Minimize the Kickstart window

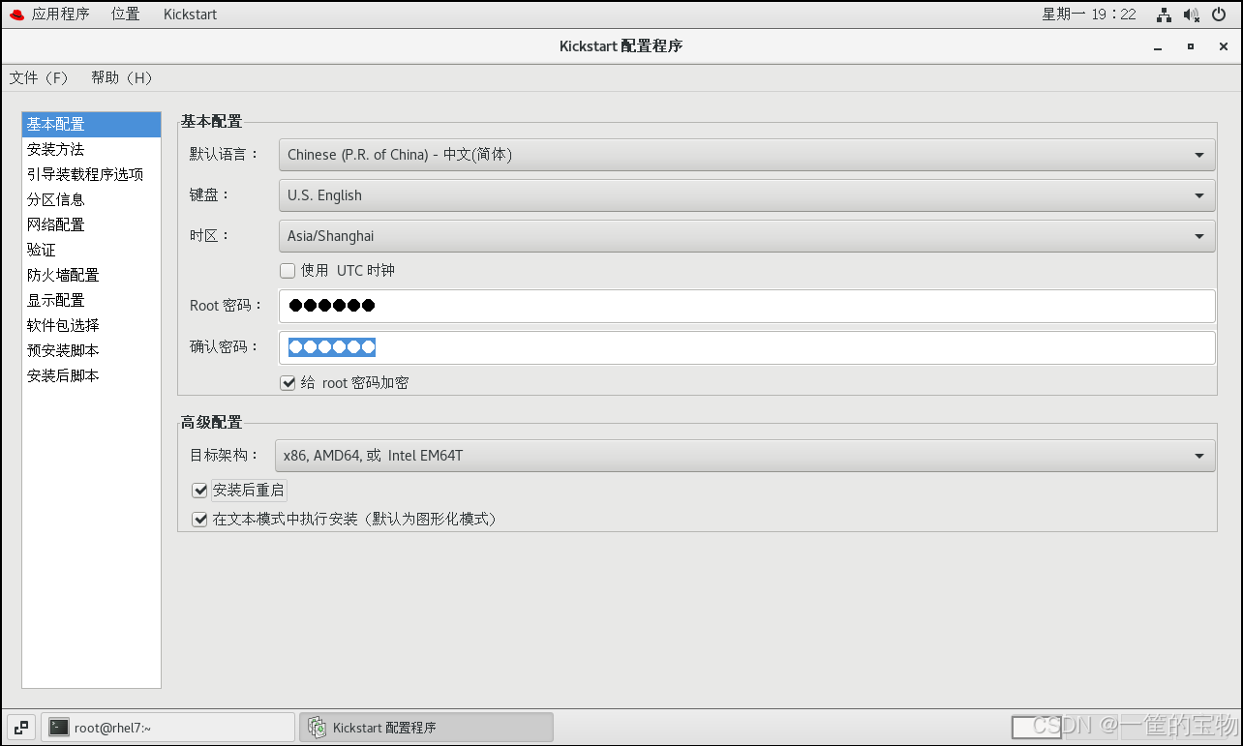(1158, 46)
